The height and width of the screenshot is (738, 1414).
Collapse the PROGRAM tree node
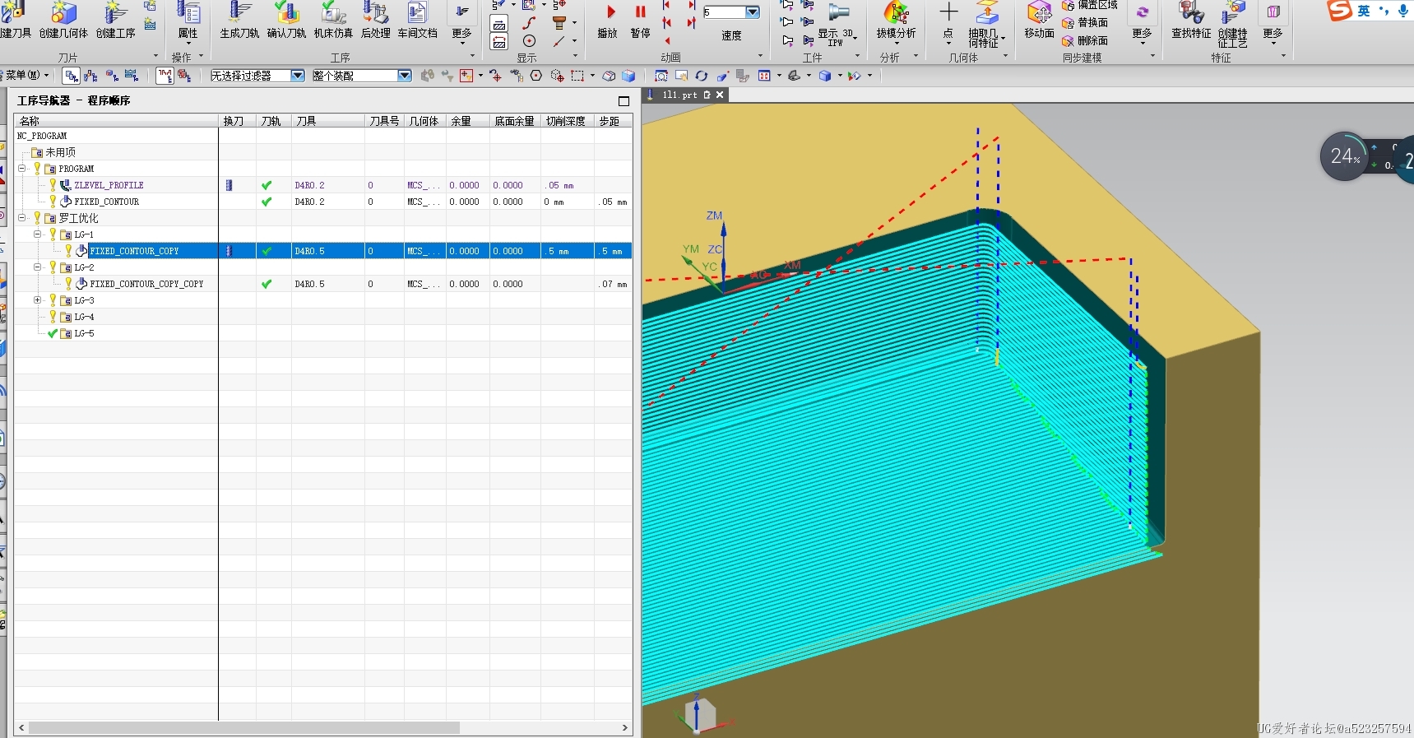pos(22,169)
